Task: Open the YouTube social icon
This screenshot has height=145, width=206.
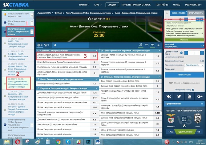Action: click(x=189, y=97)
